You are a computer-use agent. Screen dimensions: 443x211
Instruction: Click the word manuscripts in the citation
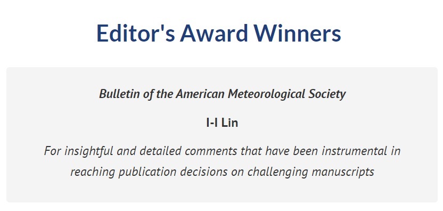point(343,172)
